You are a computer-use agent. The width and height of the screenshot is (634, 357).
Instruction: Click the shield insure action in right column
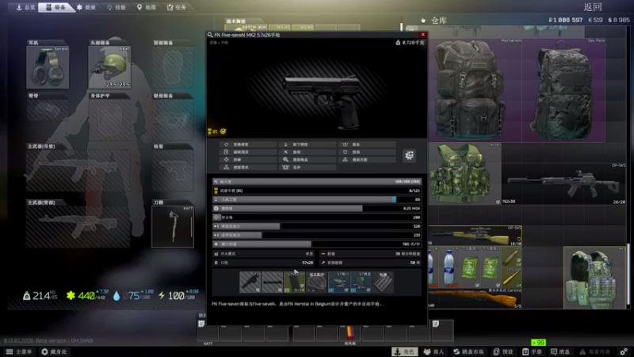click(x=367, y=152)
